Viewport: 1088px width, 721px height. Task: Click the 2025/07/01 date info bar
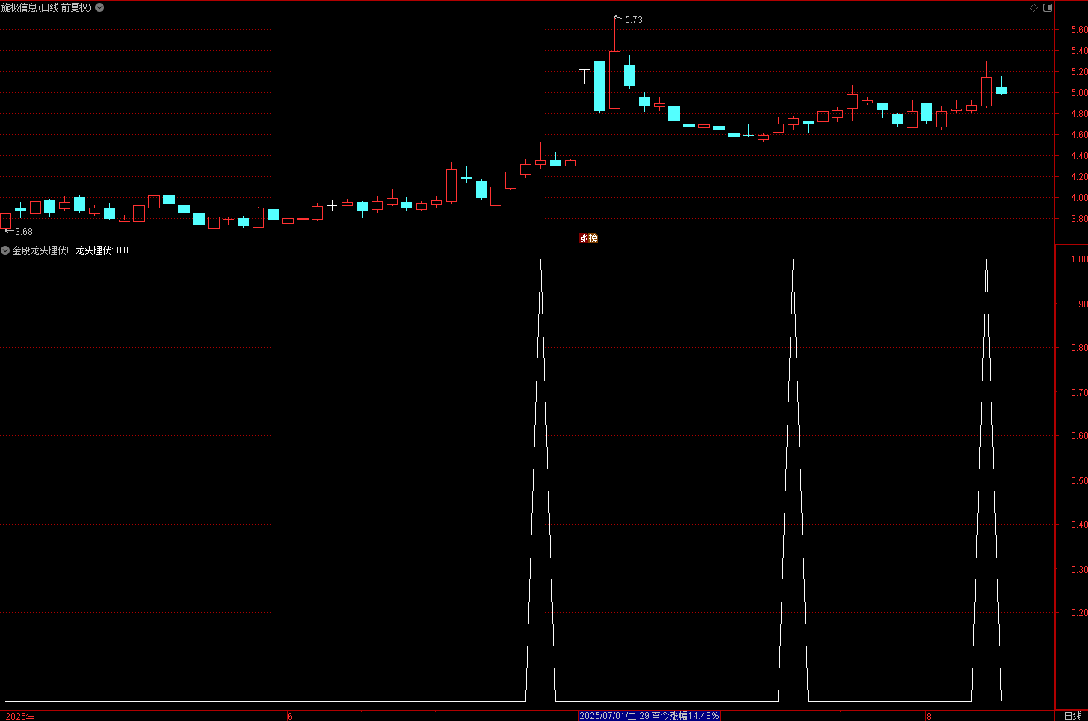[x=649, y=716]
